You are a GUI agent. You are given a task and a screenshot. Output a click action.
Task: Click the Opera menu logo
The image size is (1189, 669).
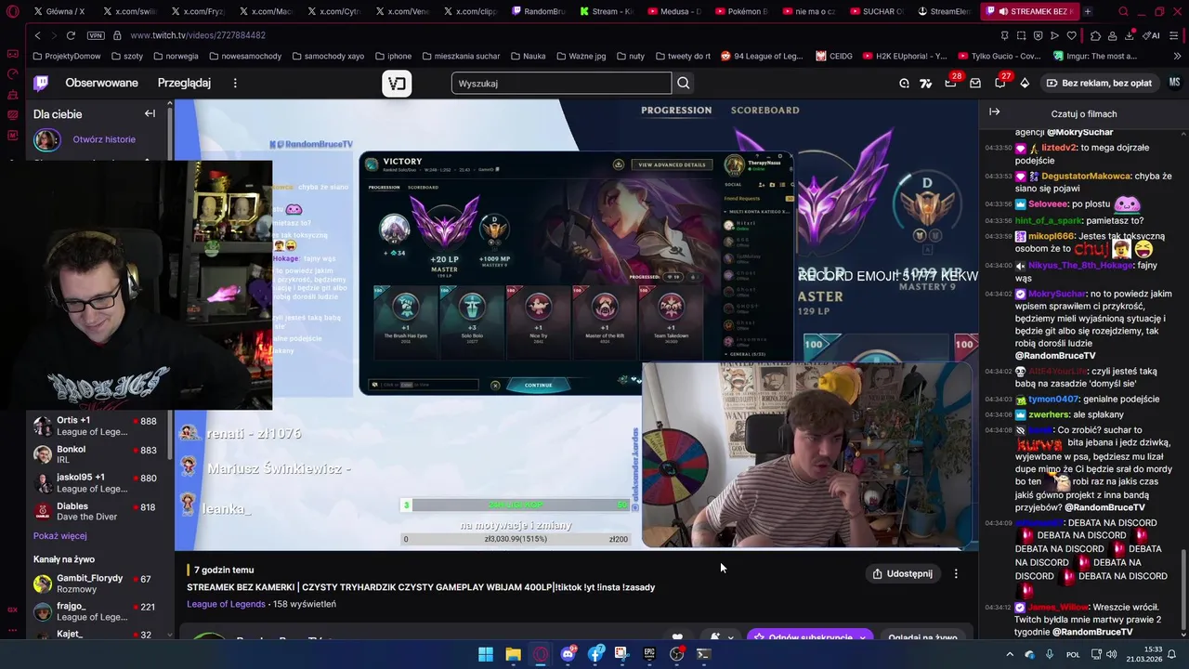[x=13, y=11]
